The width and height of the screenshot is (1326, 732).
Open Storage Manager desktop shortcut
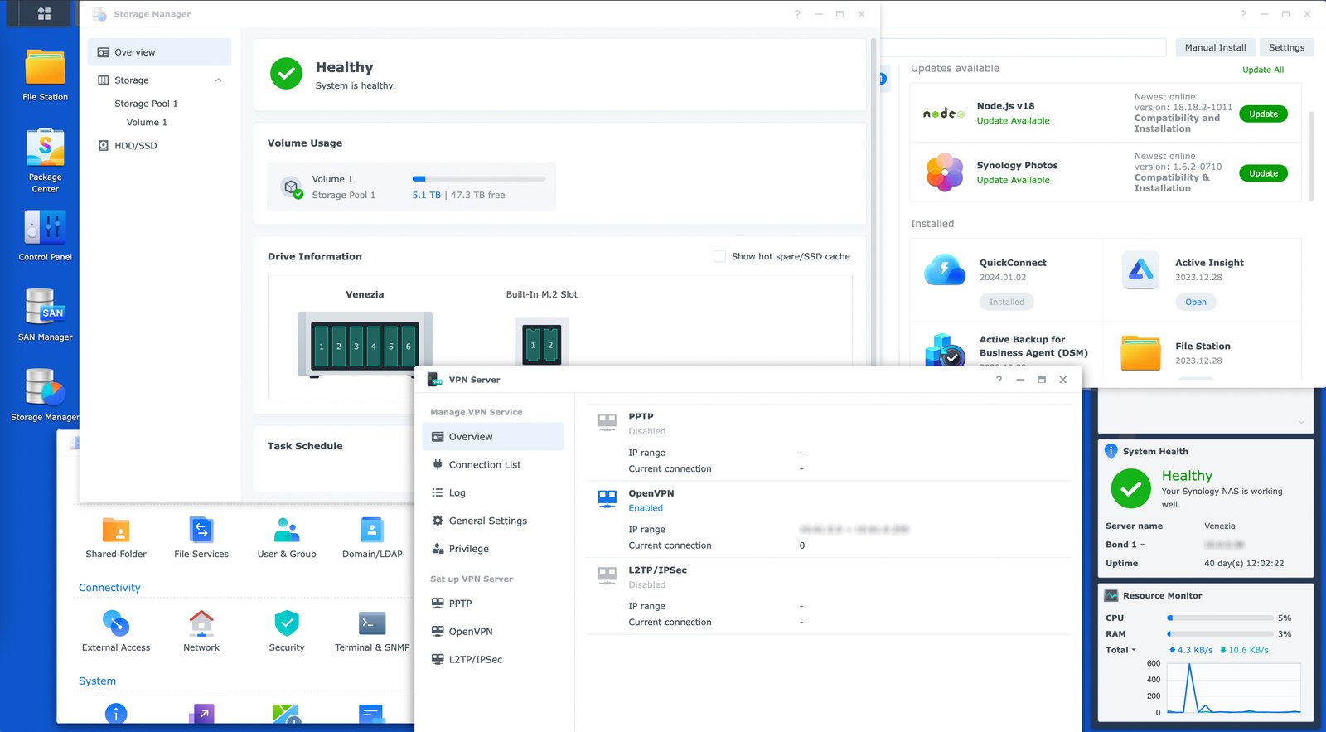tap(45, 395)
